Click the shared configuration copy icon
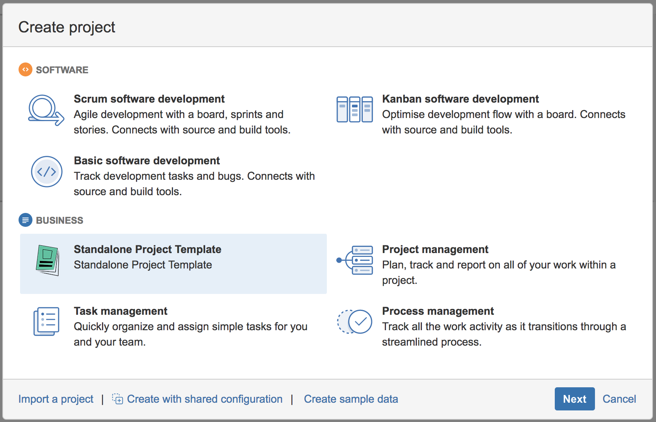Viewport: 656px width, 422px height. point(117,399)
